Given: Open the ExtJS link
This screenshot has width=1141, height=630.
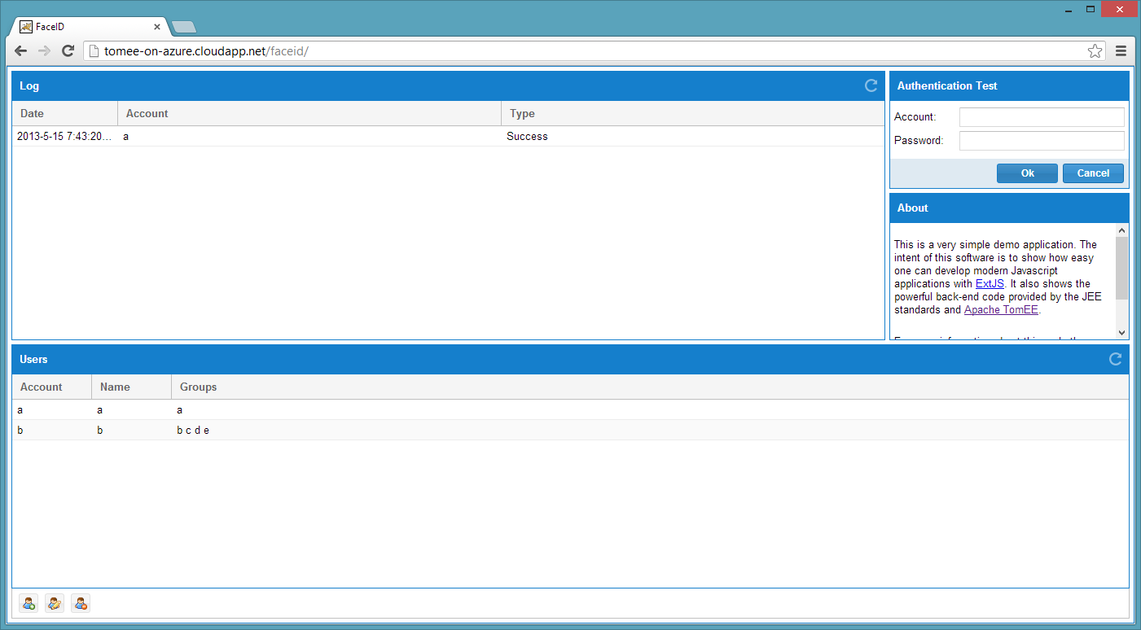Looking at the screenshot, I should [990, 283].
